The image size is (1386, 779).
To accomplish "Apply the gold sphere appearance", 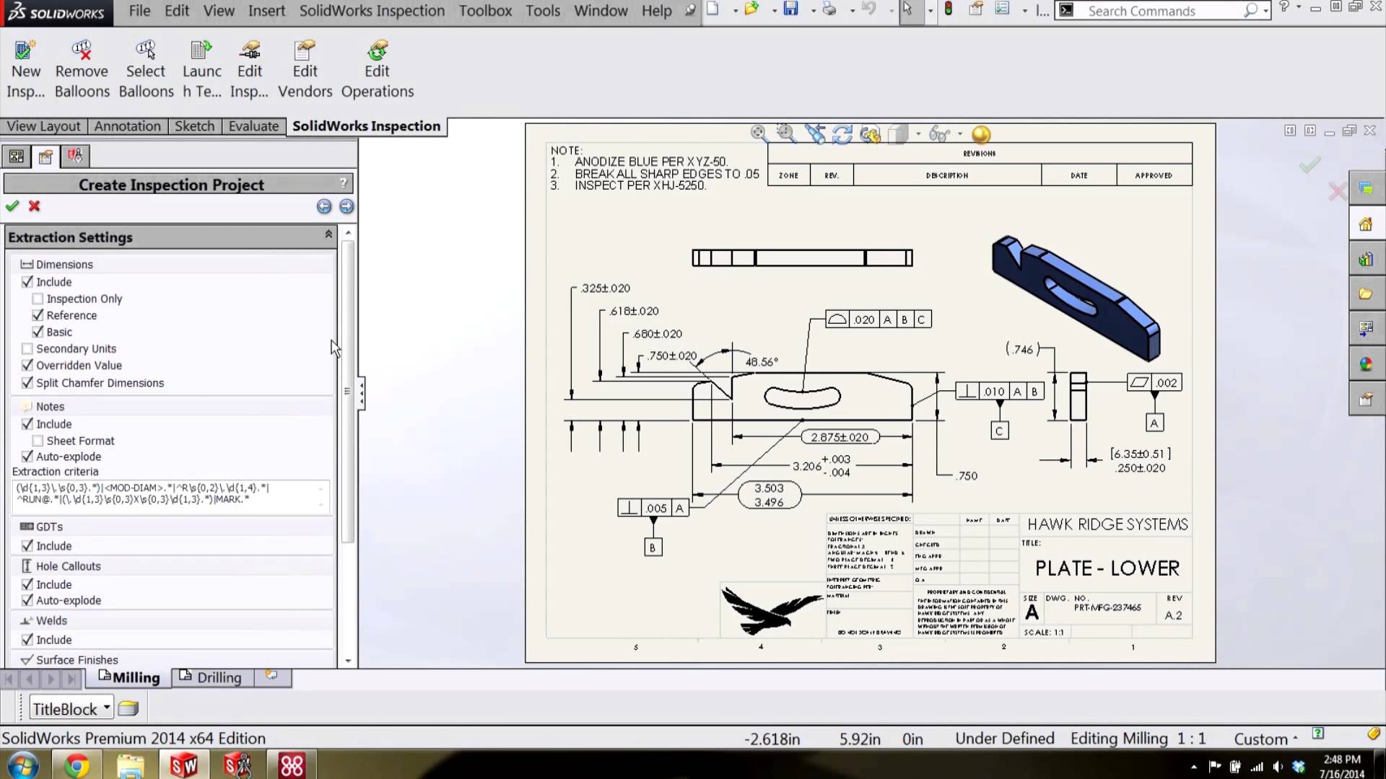I will 980,133.
